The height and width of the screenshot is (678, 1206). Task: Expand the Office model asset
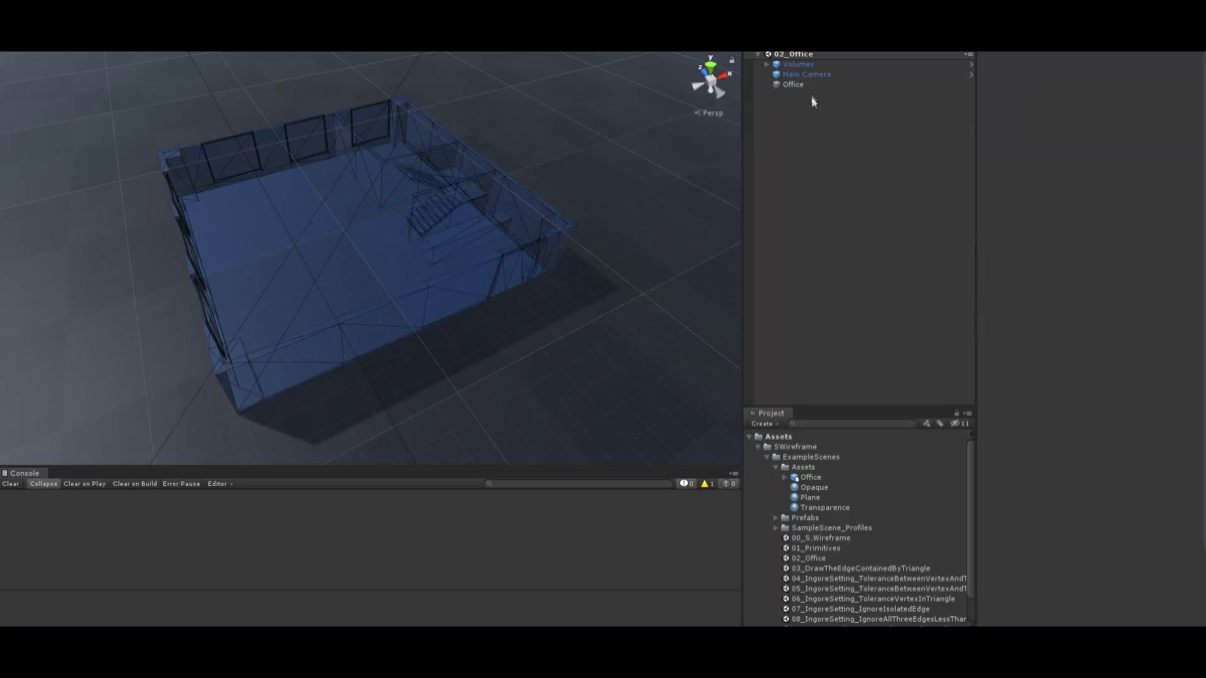coord(785,477)
